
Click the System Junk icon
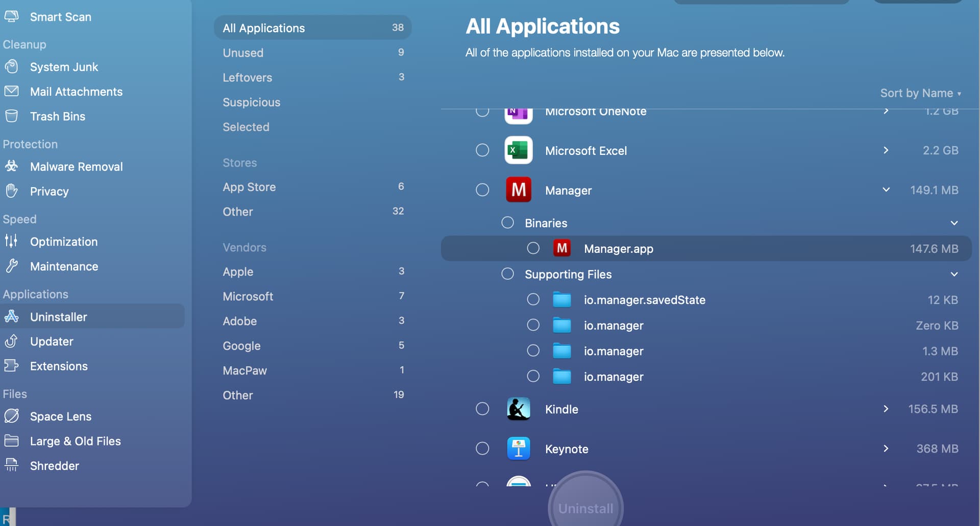(11, 67)
